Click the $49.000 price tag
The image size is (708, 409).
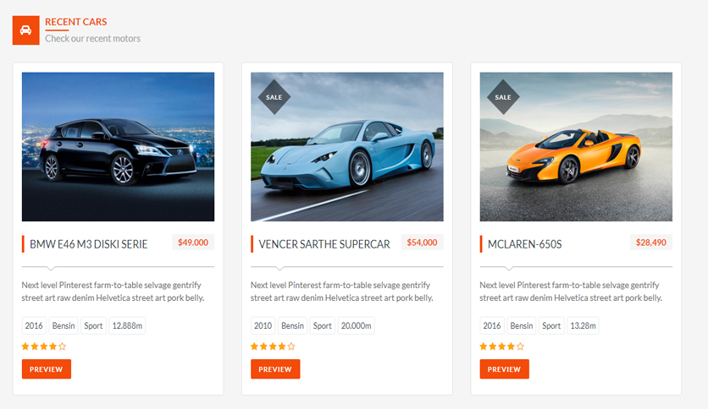pyautogui.click(x=193, y=243)
